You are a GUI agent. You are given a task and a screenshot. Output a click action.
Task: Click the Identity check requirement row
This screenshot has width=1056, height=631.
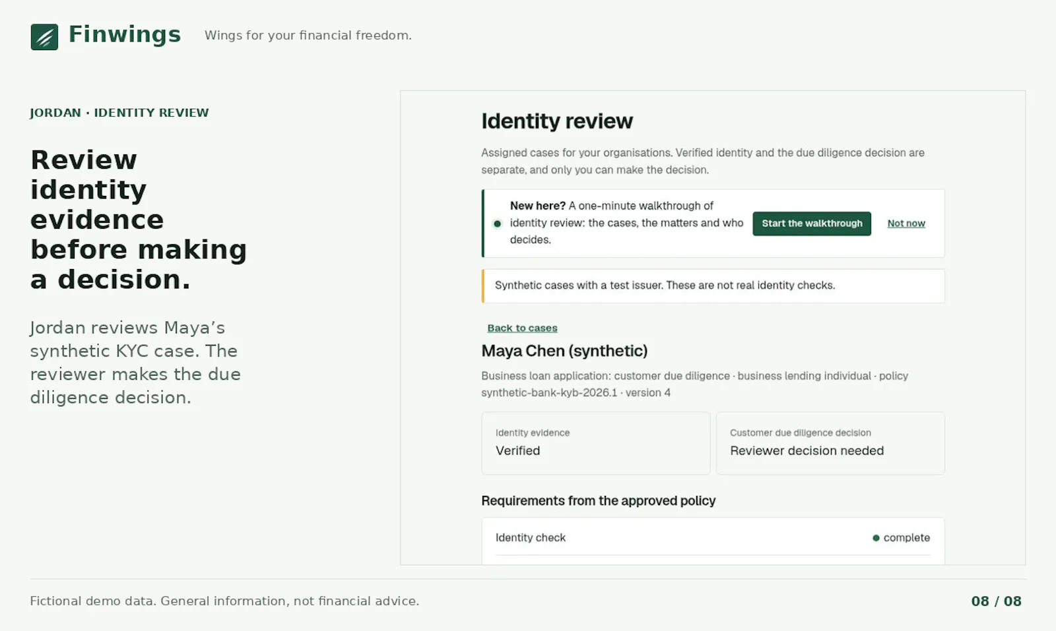click(713, 537)
